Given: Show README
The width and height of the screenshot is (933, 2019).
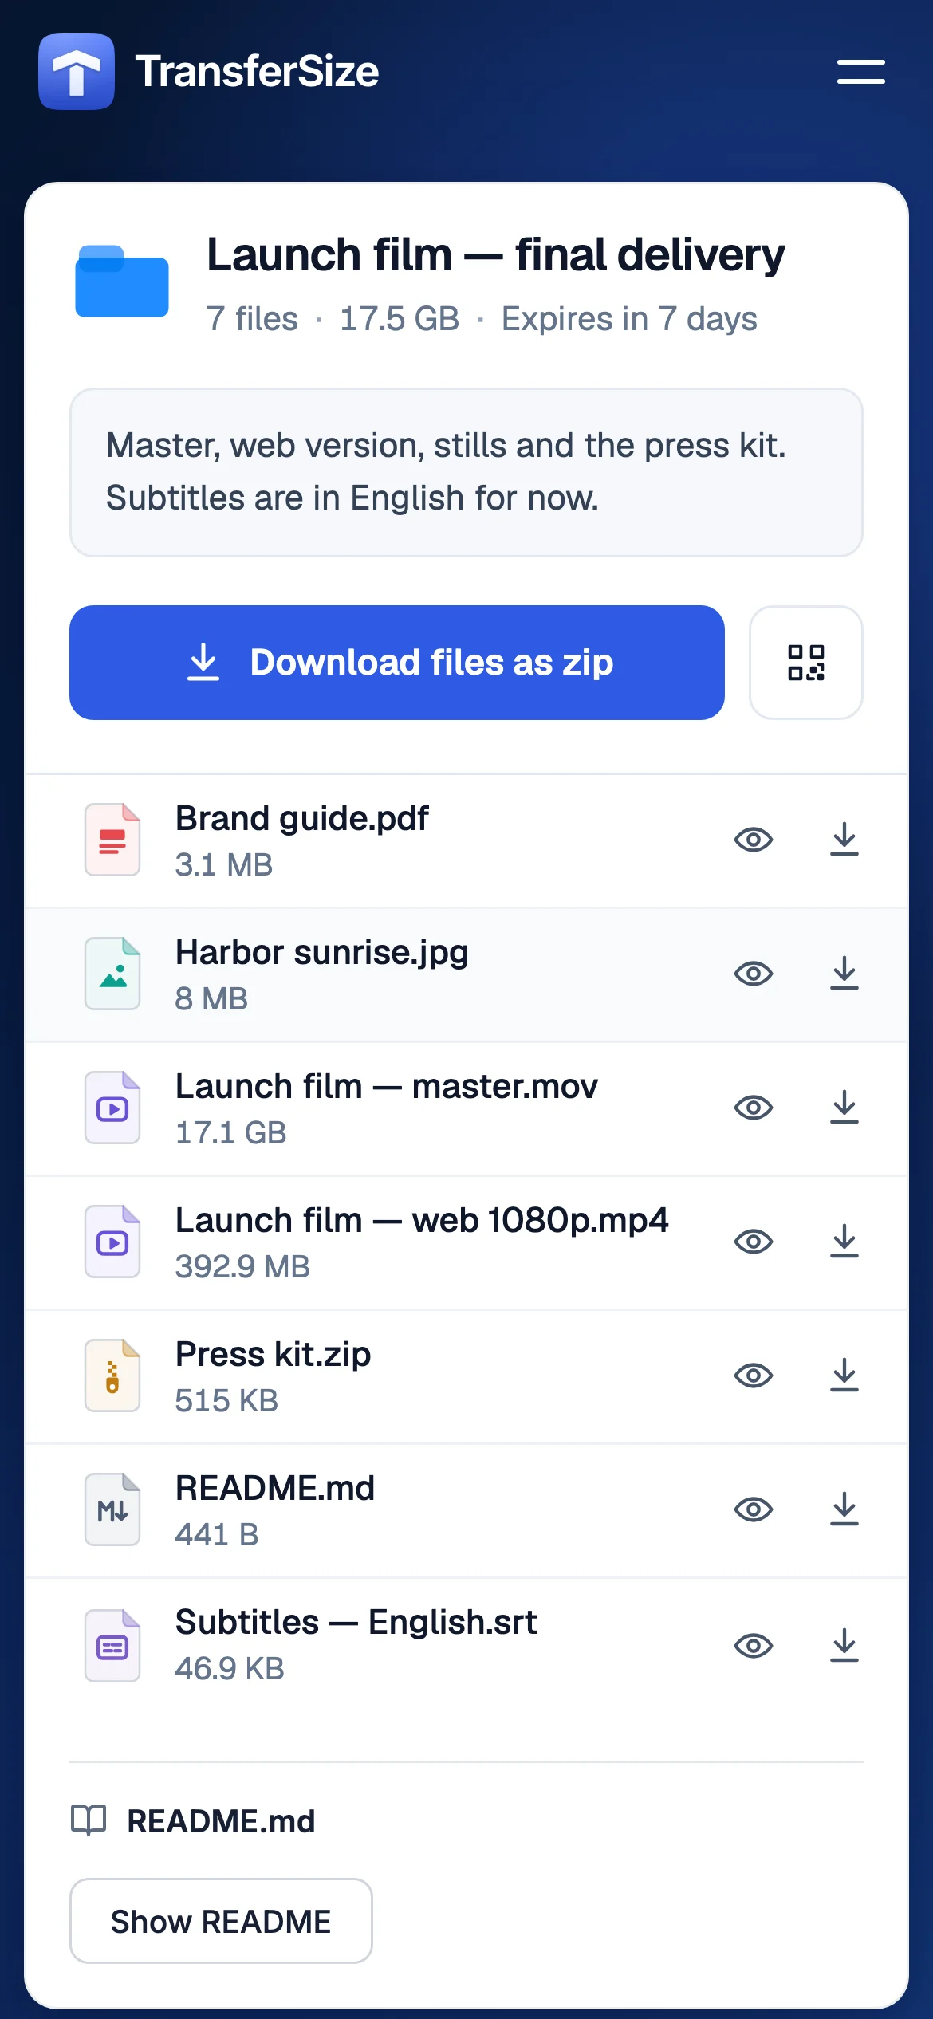Looking at the screenshot, I should (x=221, y=1921).
